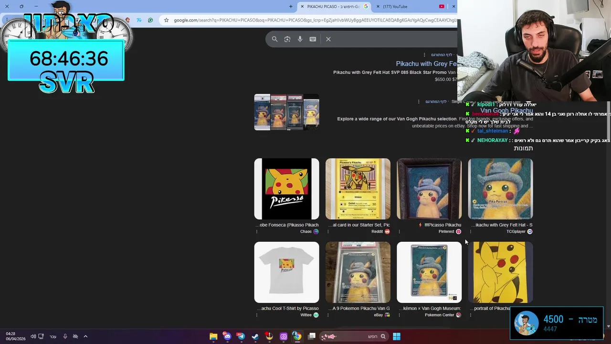Open the on-screen keyboard icon in search box

click(313, 39)
